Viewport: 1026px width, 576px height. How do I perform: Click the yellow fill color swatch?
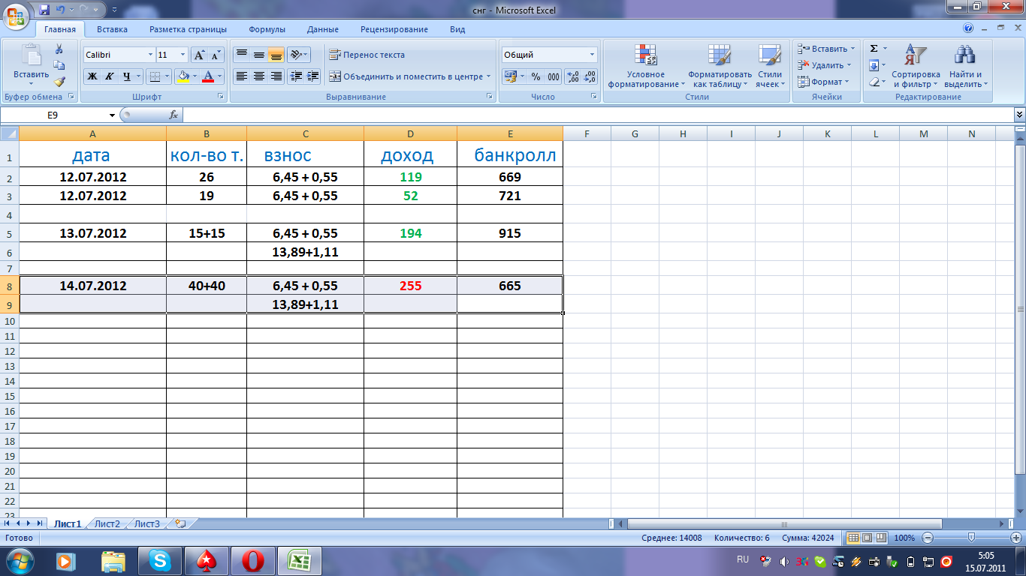click(x=182, y=76)
